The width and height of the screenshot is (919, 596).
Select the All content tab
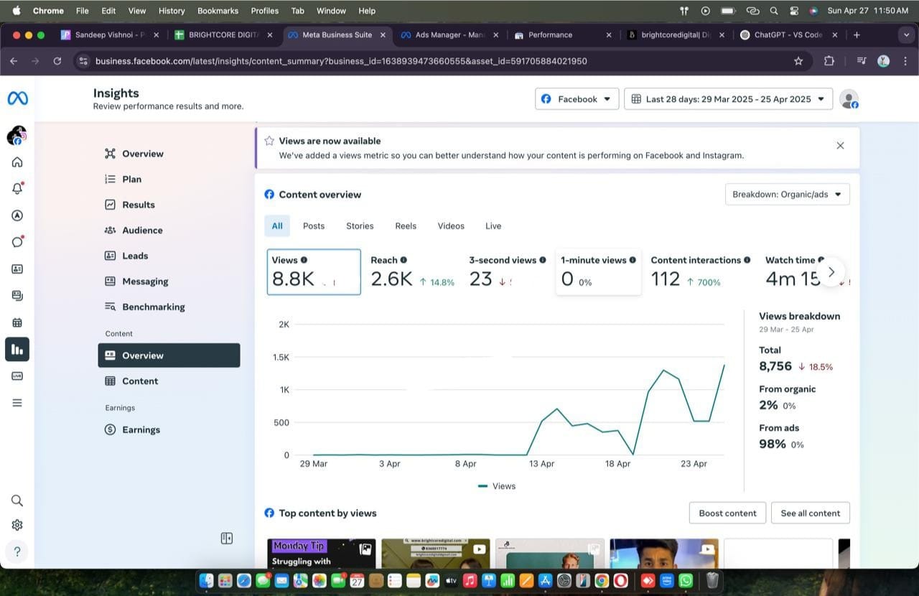[277, 225]
